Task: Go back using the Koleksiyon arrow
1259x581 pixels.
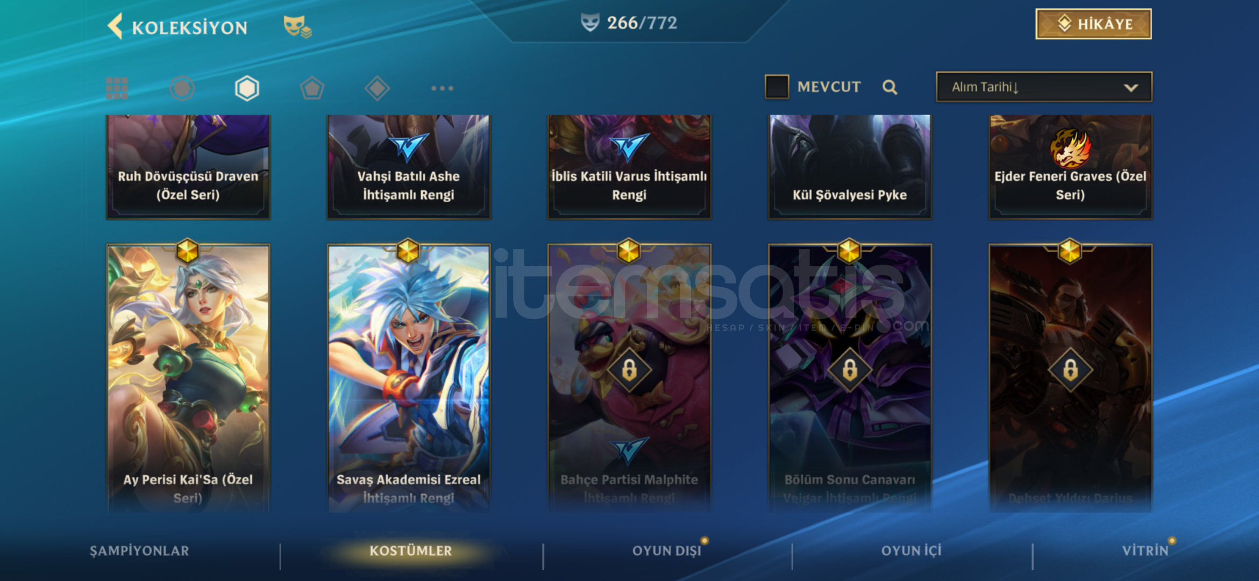Action: coord(115,26)
